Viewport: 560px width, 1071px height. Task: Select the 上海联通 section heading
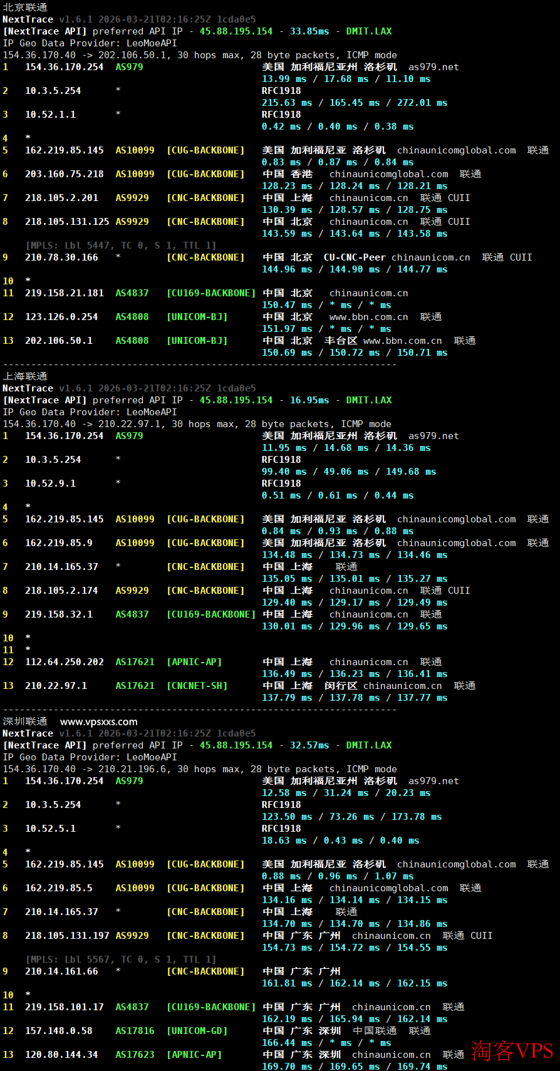[25, 376]
